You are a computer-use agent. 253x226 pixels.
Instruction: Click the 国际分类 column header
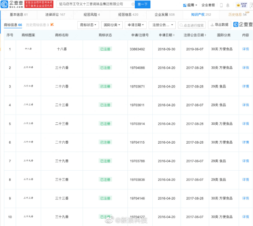tap(224, 35)
